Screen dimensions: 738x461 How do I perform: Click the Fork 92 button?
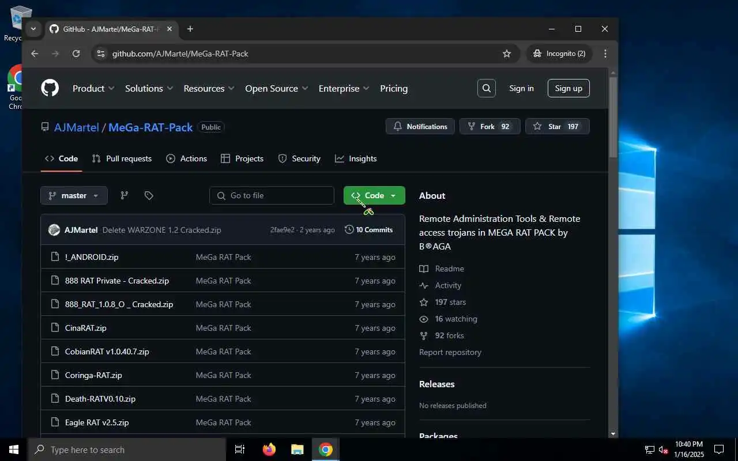[490, 126]
